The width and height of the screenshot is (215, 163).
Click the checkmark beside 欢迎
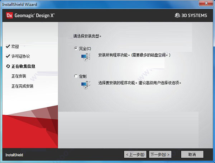pyautogui.click(x=8, y=46)
